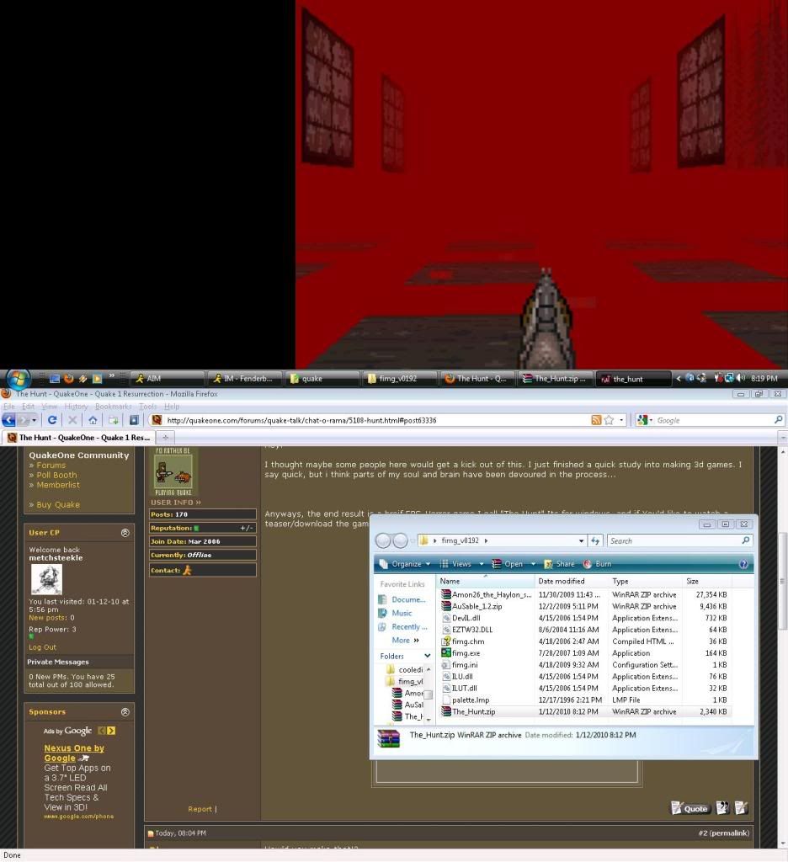788x862 pixels.
Task: Click reputation +/- button
Action: pos(247,529)
